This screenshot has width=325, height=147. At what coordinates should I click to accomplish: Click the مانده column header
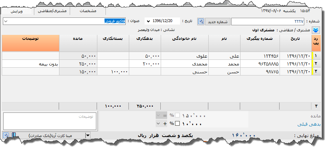click(x=78, y=43)
